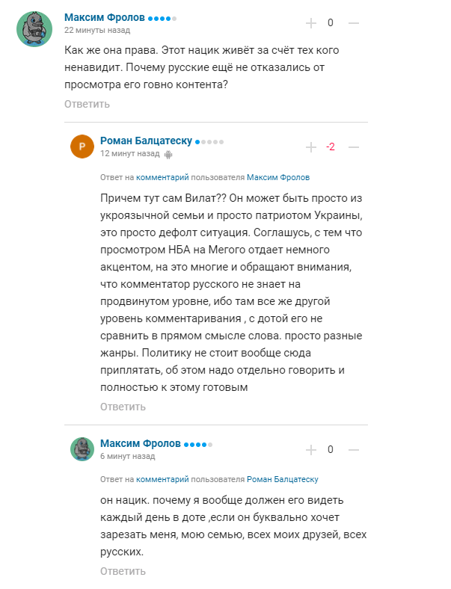This screenshot has width=451, height=589.
Task: Open Роман Балцатеску's orange avatar
Action: 82,147
